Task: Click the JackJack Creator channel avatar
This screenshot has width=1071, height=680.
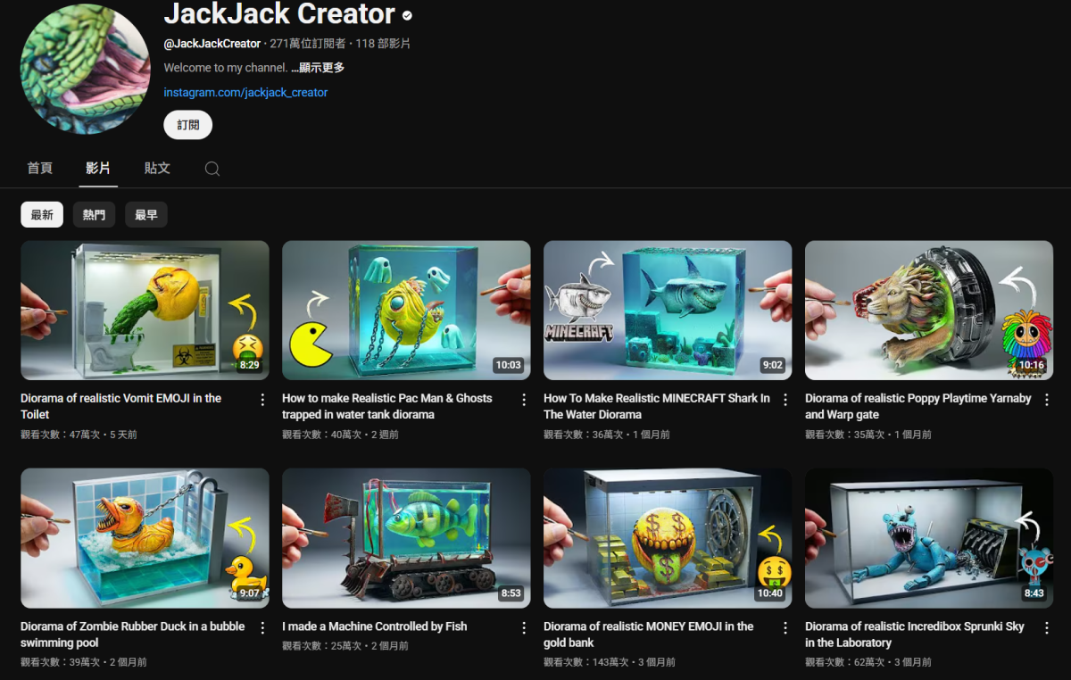Action: [x=85, y=69]
